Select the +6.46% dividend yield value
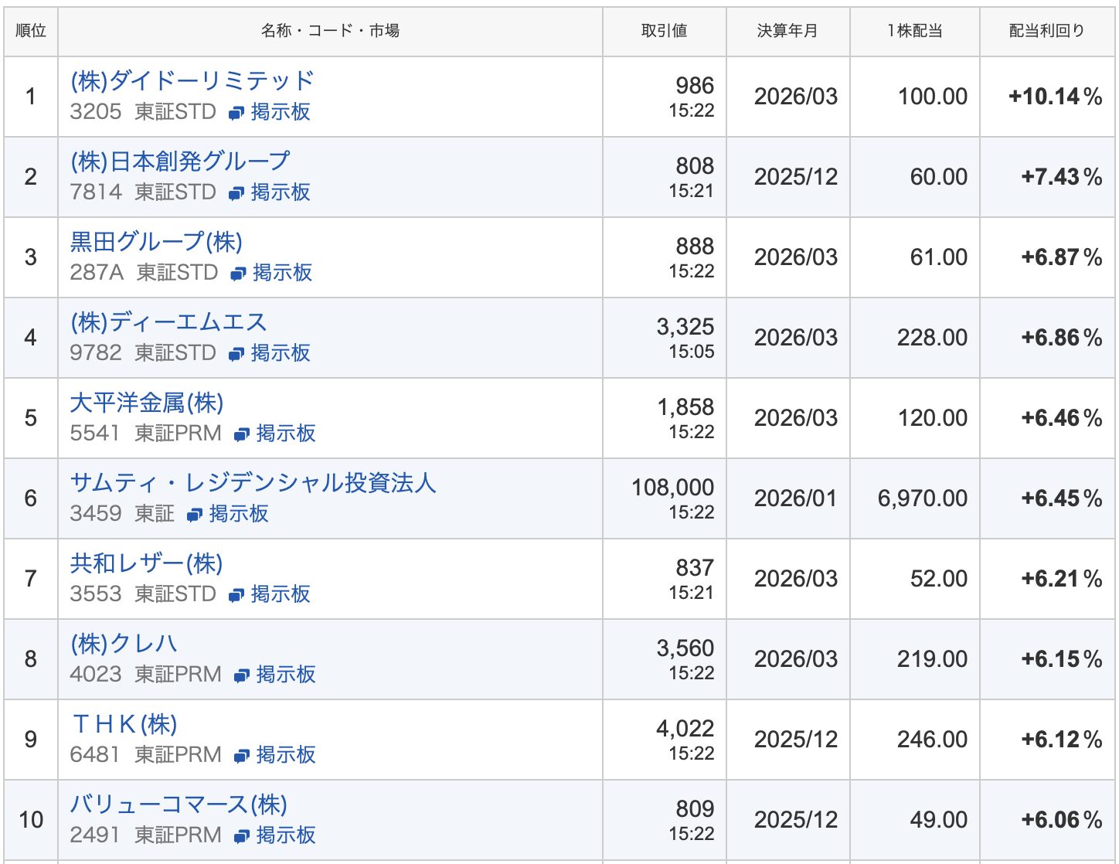Image resolution: width=1119 pixels, height=864 pixels. tap(1062, 418)
